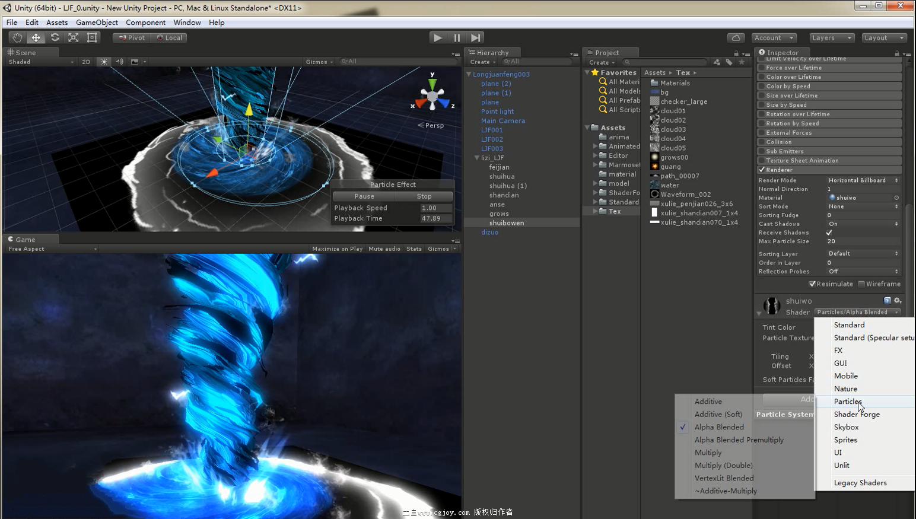Click the save search star icon
The image size is (916, 519).
(742, 62)
